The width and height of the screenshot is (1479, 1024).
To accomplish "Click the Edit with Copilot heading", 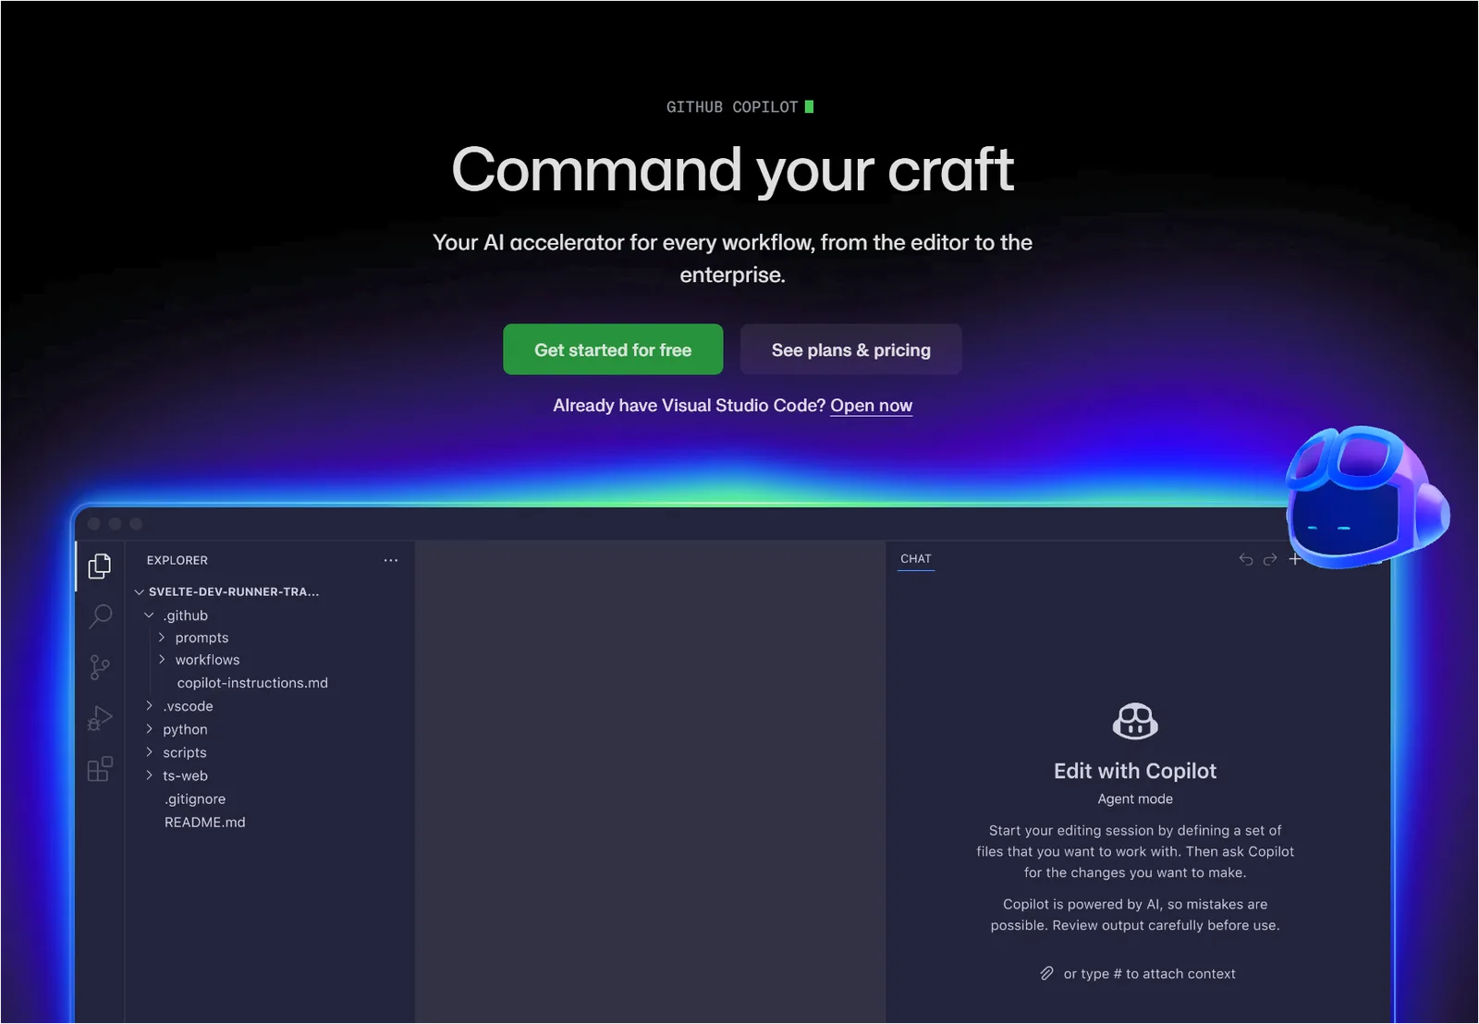I will [1135, 771].
